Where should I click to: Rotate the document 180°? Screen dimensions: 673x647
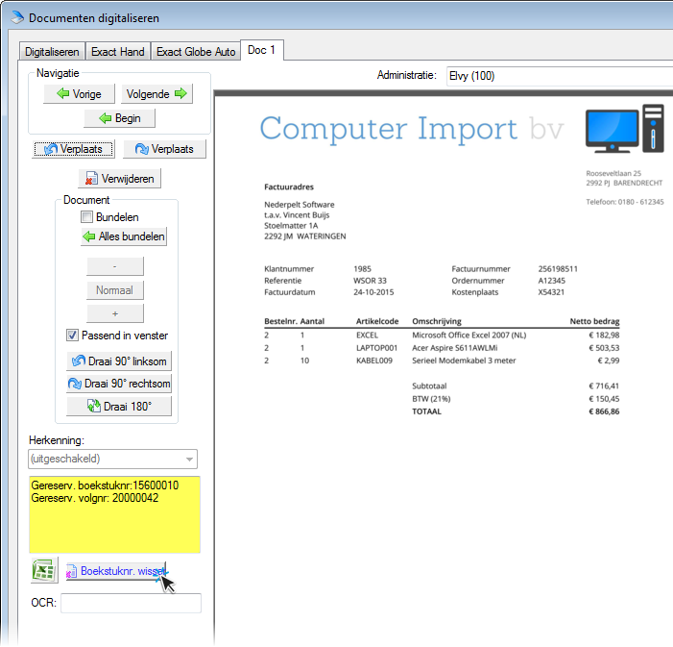coord(119,407)
